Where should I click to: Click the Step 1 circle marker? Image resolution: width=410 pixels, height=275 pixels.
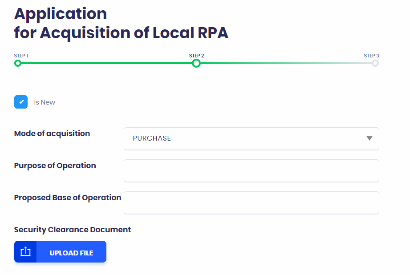tap(18, 63)
